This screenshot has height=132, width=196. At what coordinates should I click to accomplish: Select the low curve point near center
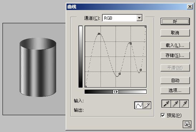pyautogui.click(x=119, y=74)
